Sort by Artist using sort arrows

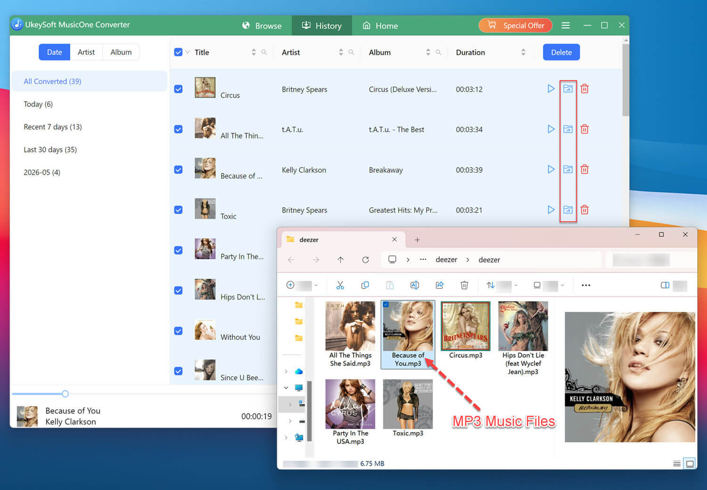click(341, 52)
